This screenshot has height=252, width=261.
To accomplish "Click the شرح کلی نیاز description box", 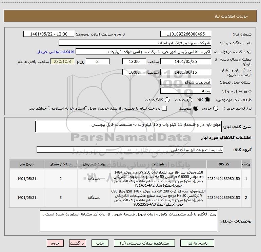I will pos(128,127).
